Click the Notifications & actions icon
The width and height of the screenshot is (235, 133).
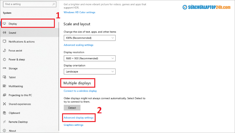click(x=4, y=41)
